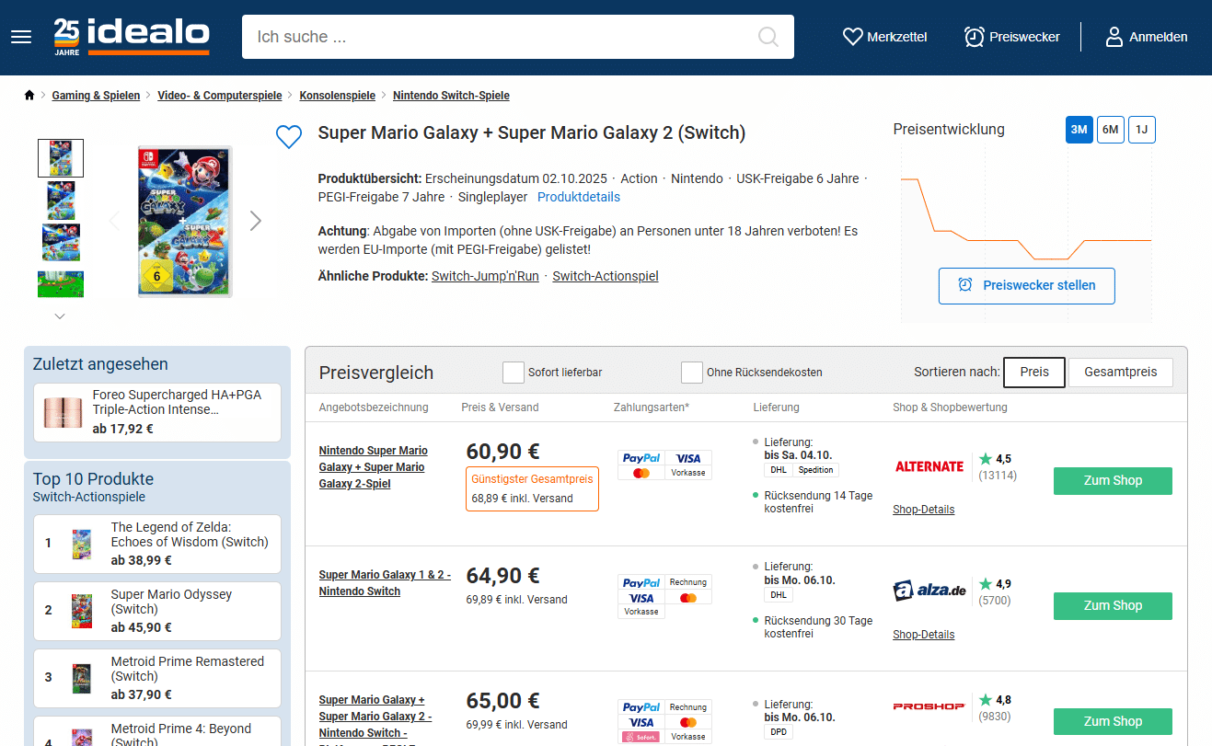
Task: Open the hamburger menu icon
Action: pyautogui.click(x=21, y=37)
